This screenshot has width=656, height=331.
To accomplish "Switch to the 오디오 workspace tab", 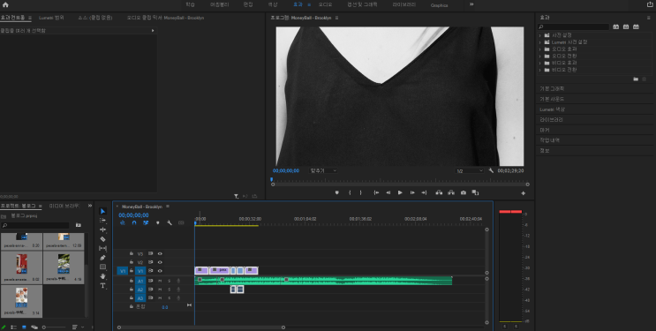I will pyautogui.click(x=325, y=4).
